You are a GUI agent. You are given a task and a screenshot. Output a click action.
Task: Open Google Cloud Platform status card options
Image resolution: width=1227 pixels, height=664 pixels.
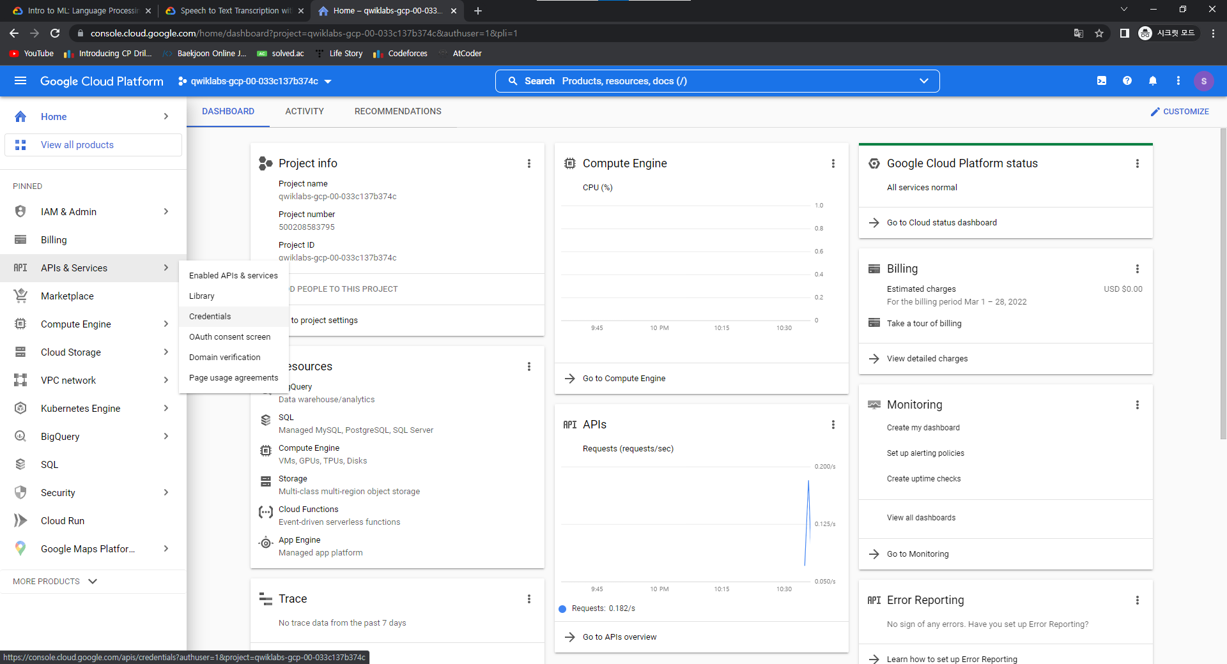[1138, 163]
